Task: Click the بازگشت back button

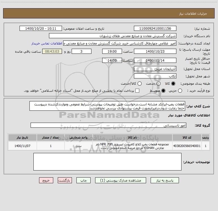Action: (x=65, y=180)
